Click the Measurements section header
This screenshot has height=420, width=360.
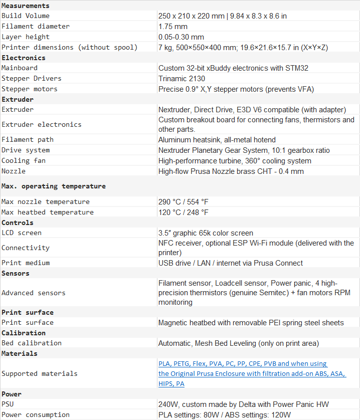click(x=26, y=6)
